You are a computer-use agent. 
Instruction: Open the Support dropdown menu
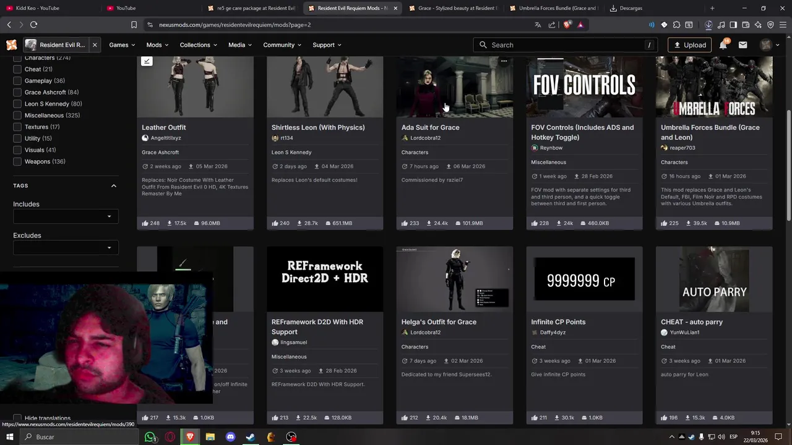coord(327,45)
